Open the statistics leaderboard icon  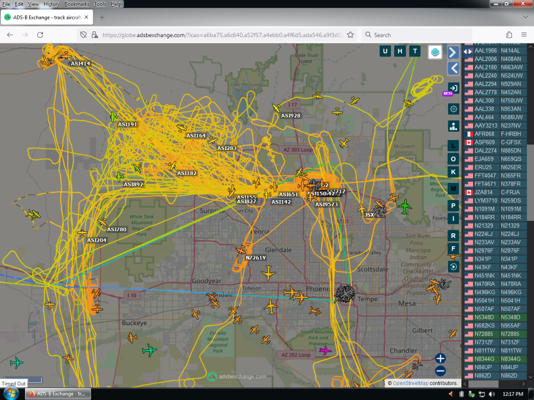pos(453,126)
